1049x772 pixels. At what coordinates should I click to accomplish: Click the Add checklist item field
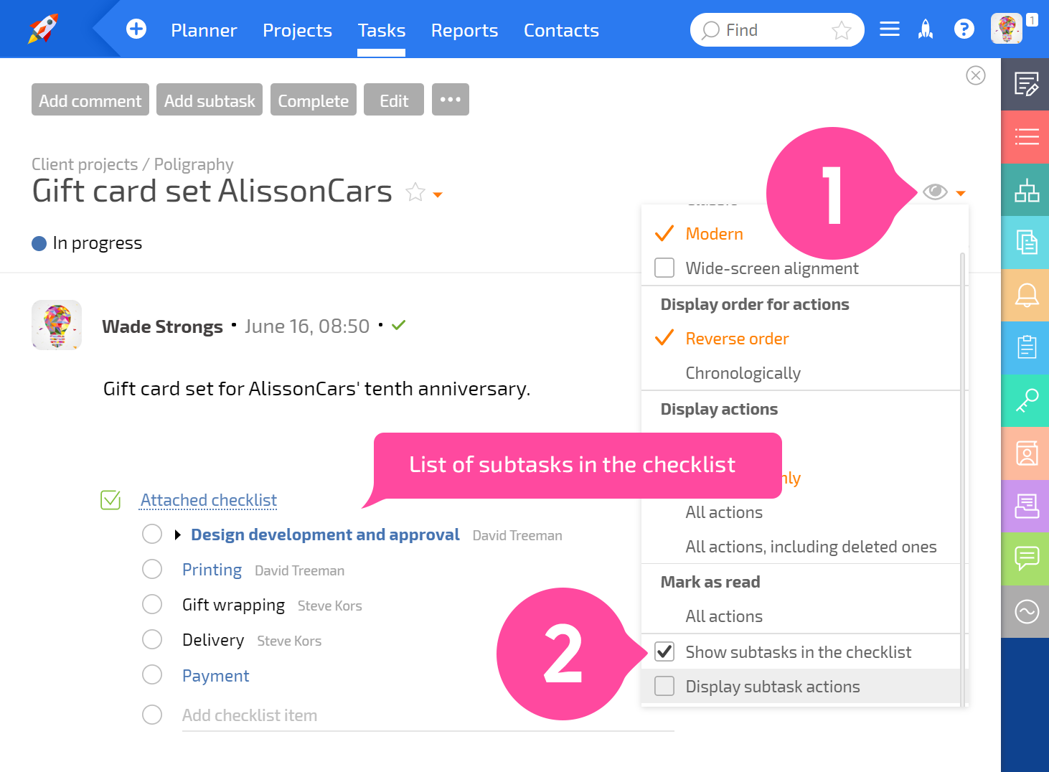428,715
